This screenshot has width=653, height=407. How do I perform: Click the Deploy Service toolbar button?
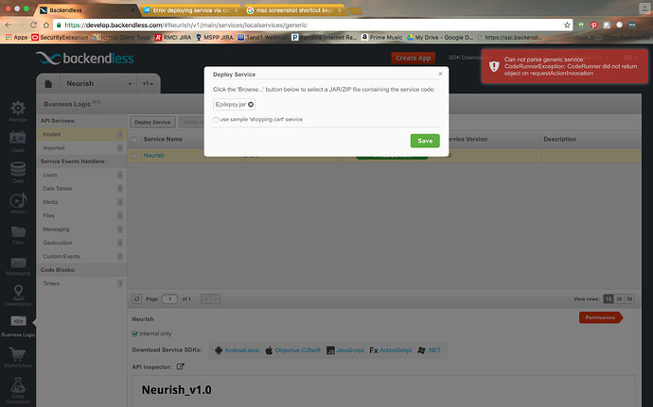coord(152,122)
